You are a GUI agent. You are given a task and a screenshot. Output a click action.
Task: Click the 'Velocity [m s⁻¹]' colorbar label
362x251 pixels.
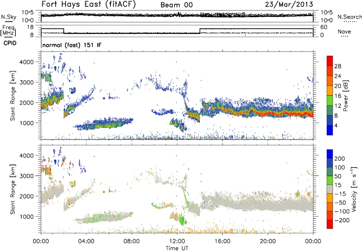(x=354, y=189)
